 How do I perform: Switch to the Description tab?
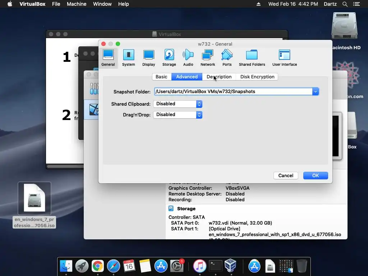[x=219, y=77]
